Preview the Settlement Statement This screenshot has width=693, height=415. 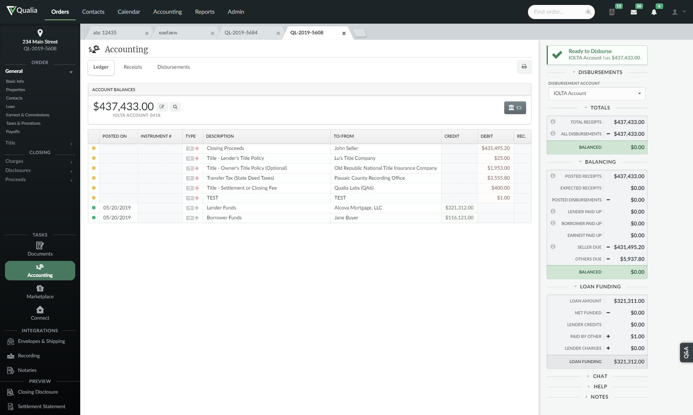pyautogui.click(x=36, y=407)
